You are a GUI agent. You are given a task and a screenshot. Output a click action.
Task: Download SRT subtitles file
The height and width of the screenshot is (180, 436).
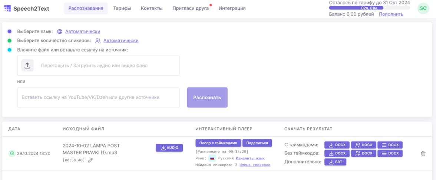tap(335, 162)
